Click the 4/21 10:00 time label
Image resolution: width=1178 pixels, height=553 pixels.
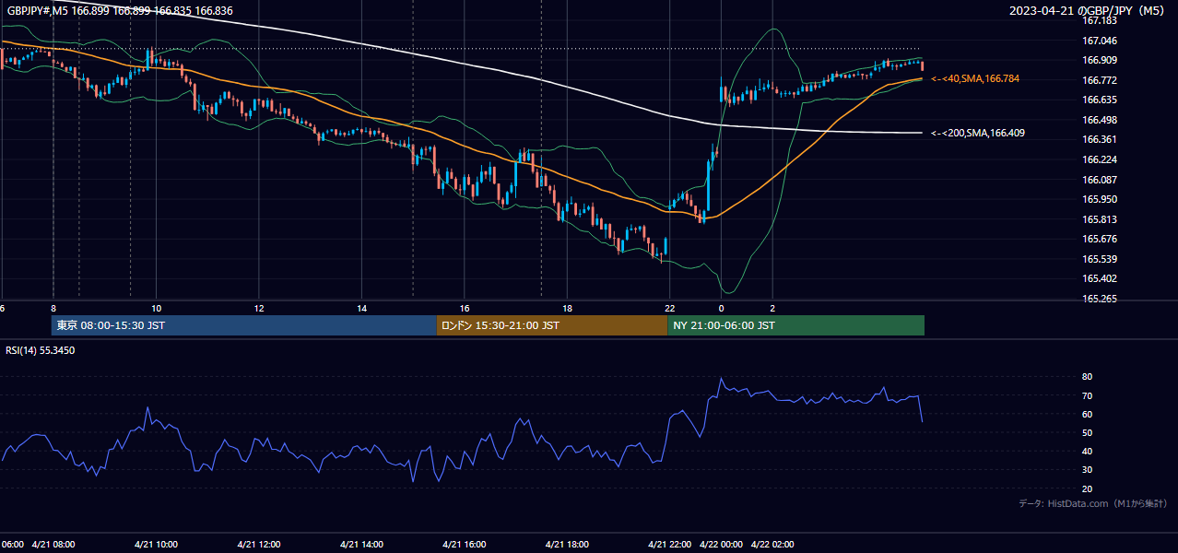coord(156,545)
